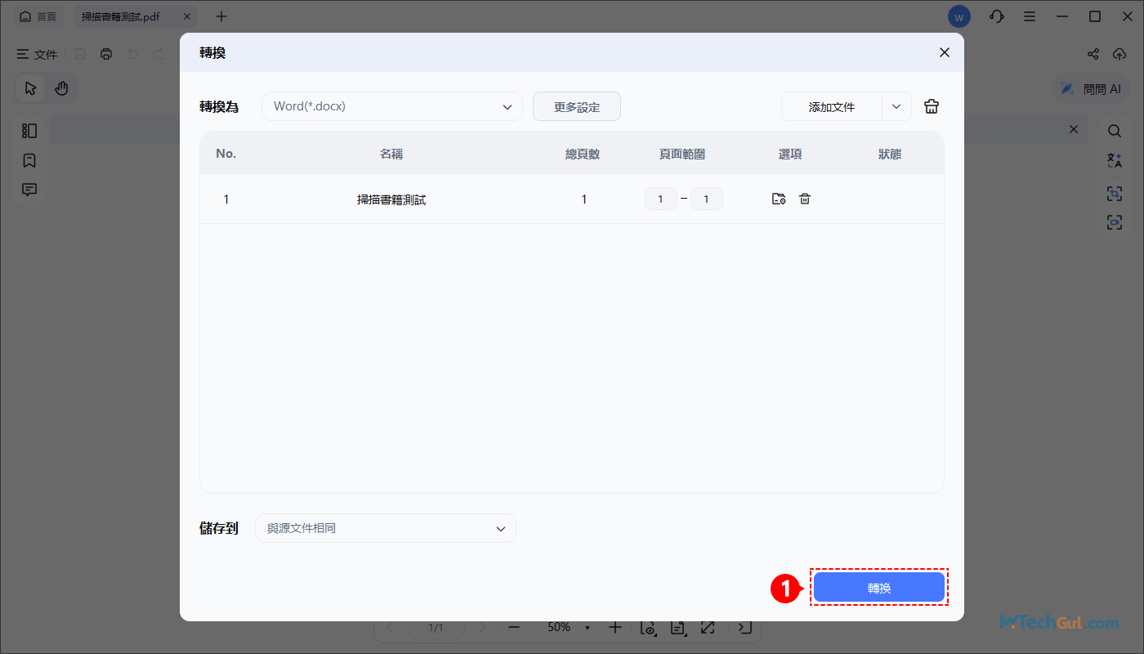Zoom in with the plus icon
This screenshot has height=654, width=1144.
(615, 628)
